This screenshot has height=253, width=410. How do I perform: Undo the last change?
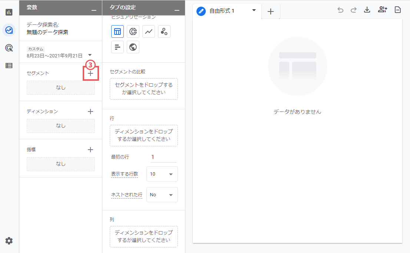click(x=340, y=10)
